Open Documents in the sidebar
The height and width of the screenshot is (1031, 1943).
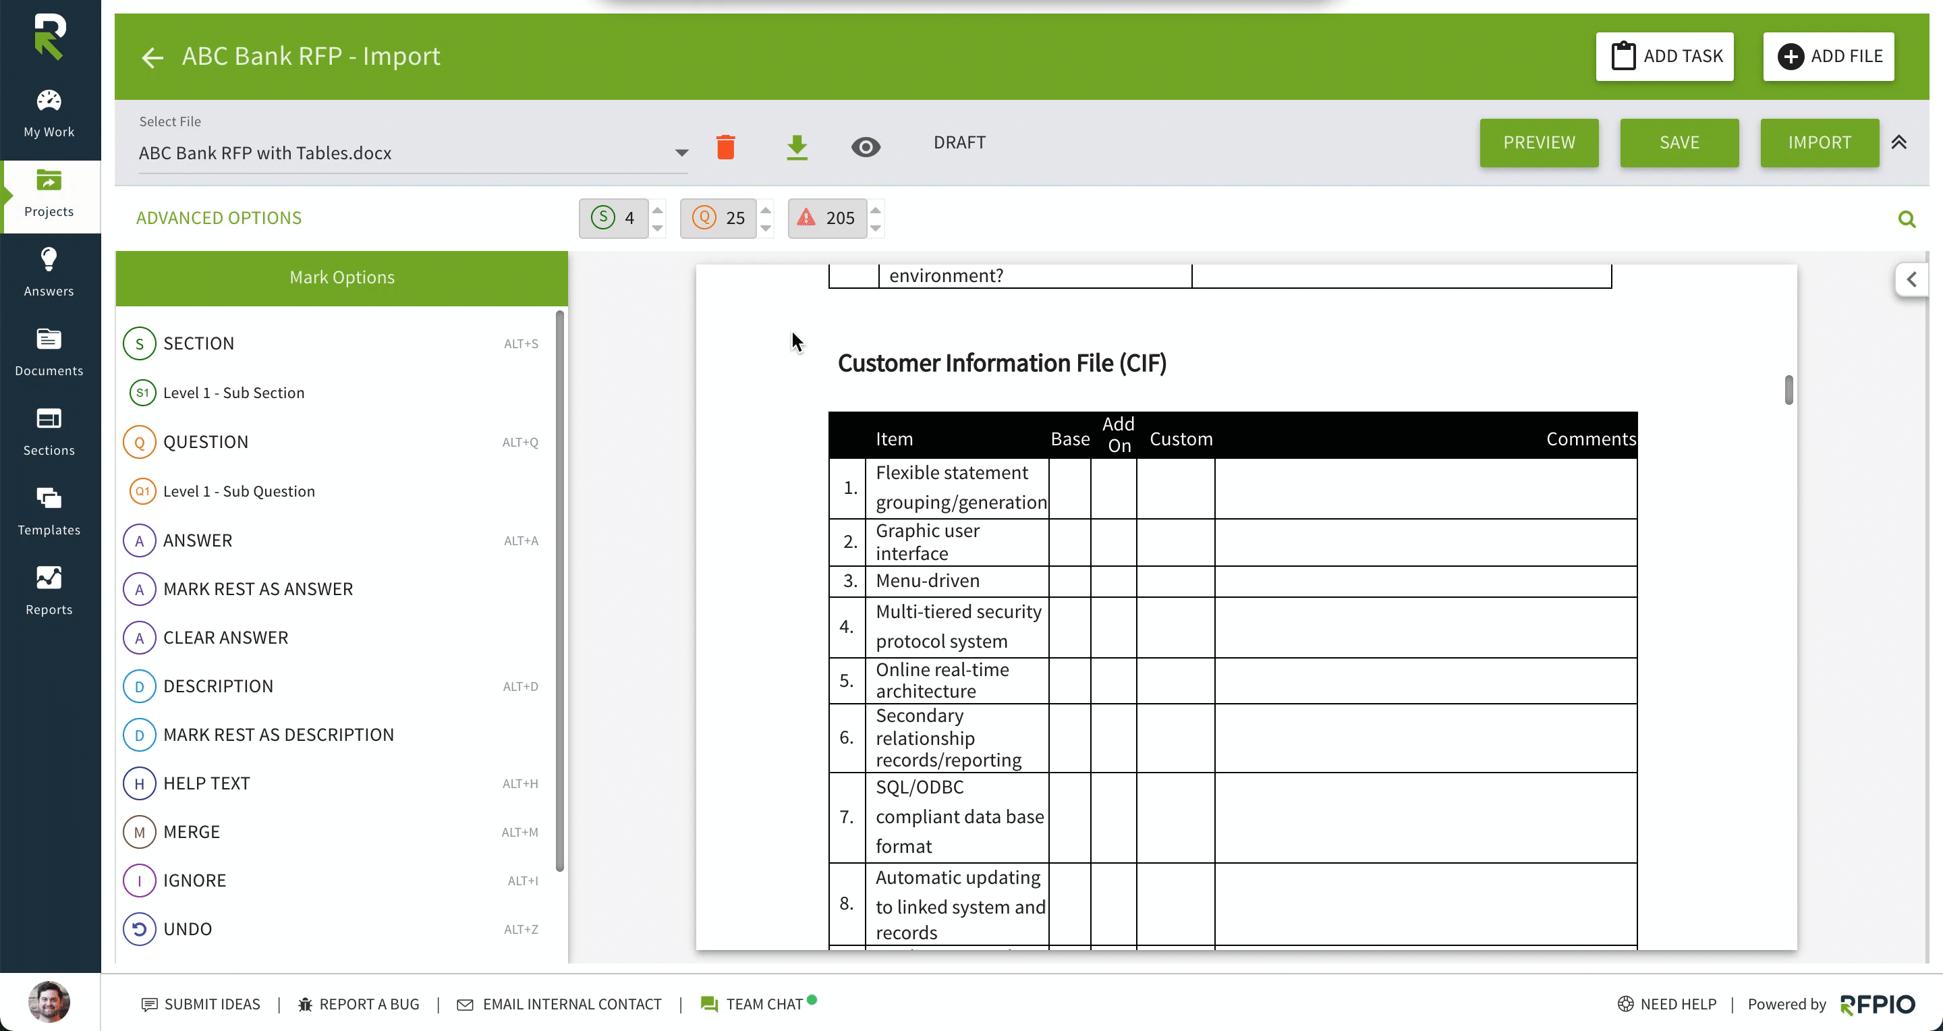[x=49, y=353]
